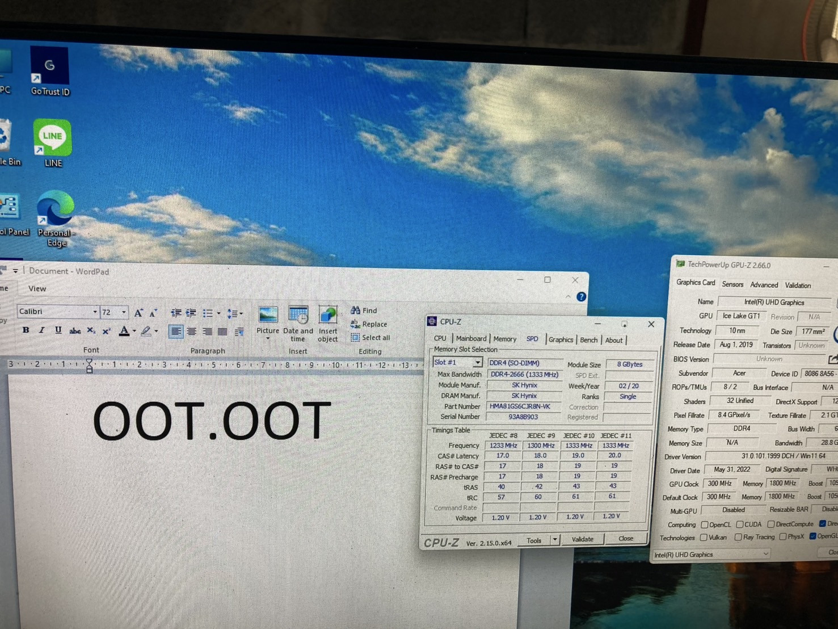Toggle italic formatting in WordPad

point(42,330)
